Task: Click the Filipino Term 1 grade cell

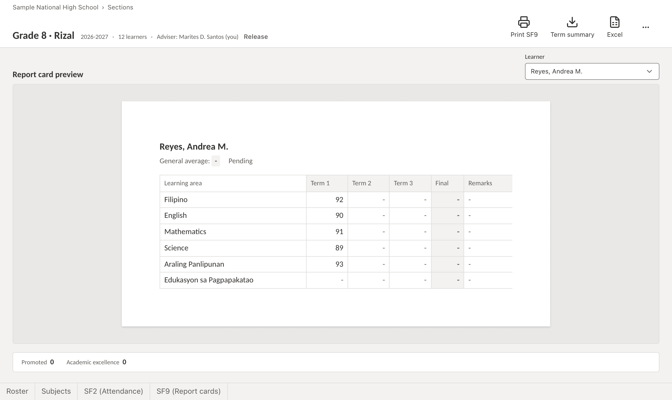Action: point(327,200)
